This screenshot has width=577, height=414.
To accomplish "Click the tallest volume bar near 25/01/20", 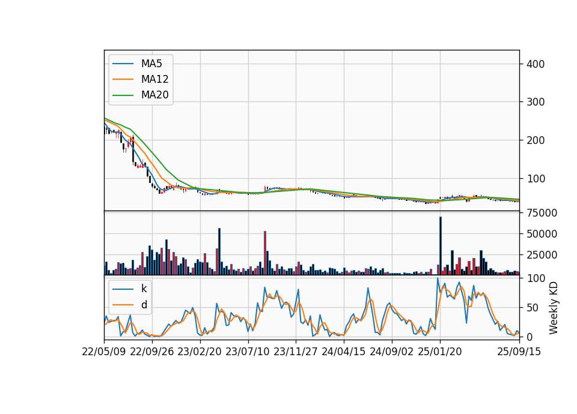I will pos(441,246).
